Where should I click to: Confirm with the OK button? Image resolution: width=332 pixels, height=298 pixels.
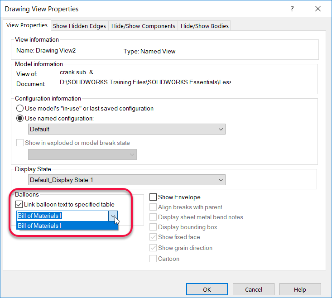pyautogui.click(x=207, y=289)
